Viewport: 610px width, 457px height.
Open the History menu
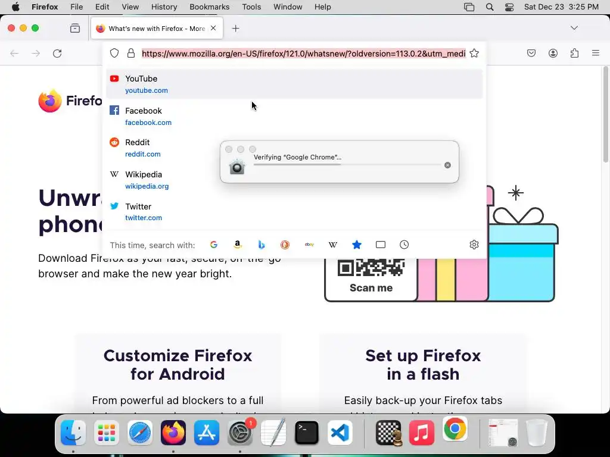[164, 7]
